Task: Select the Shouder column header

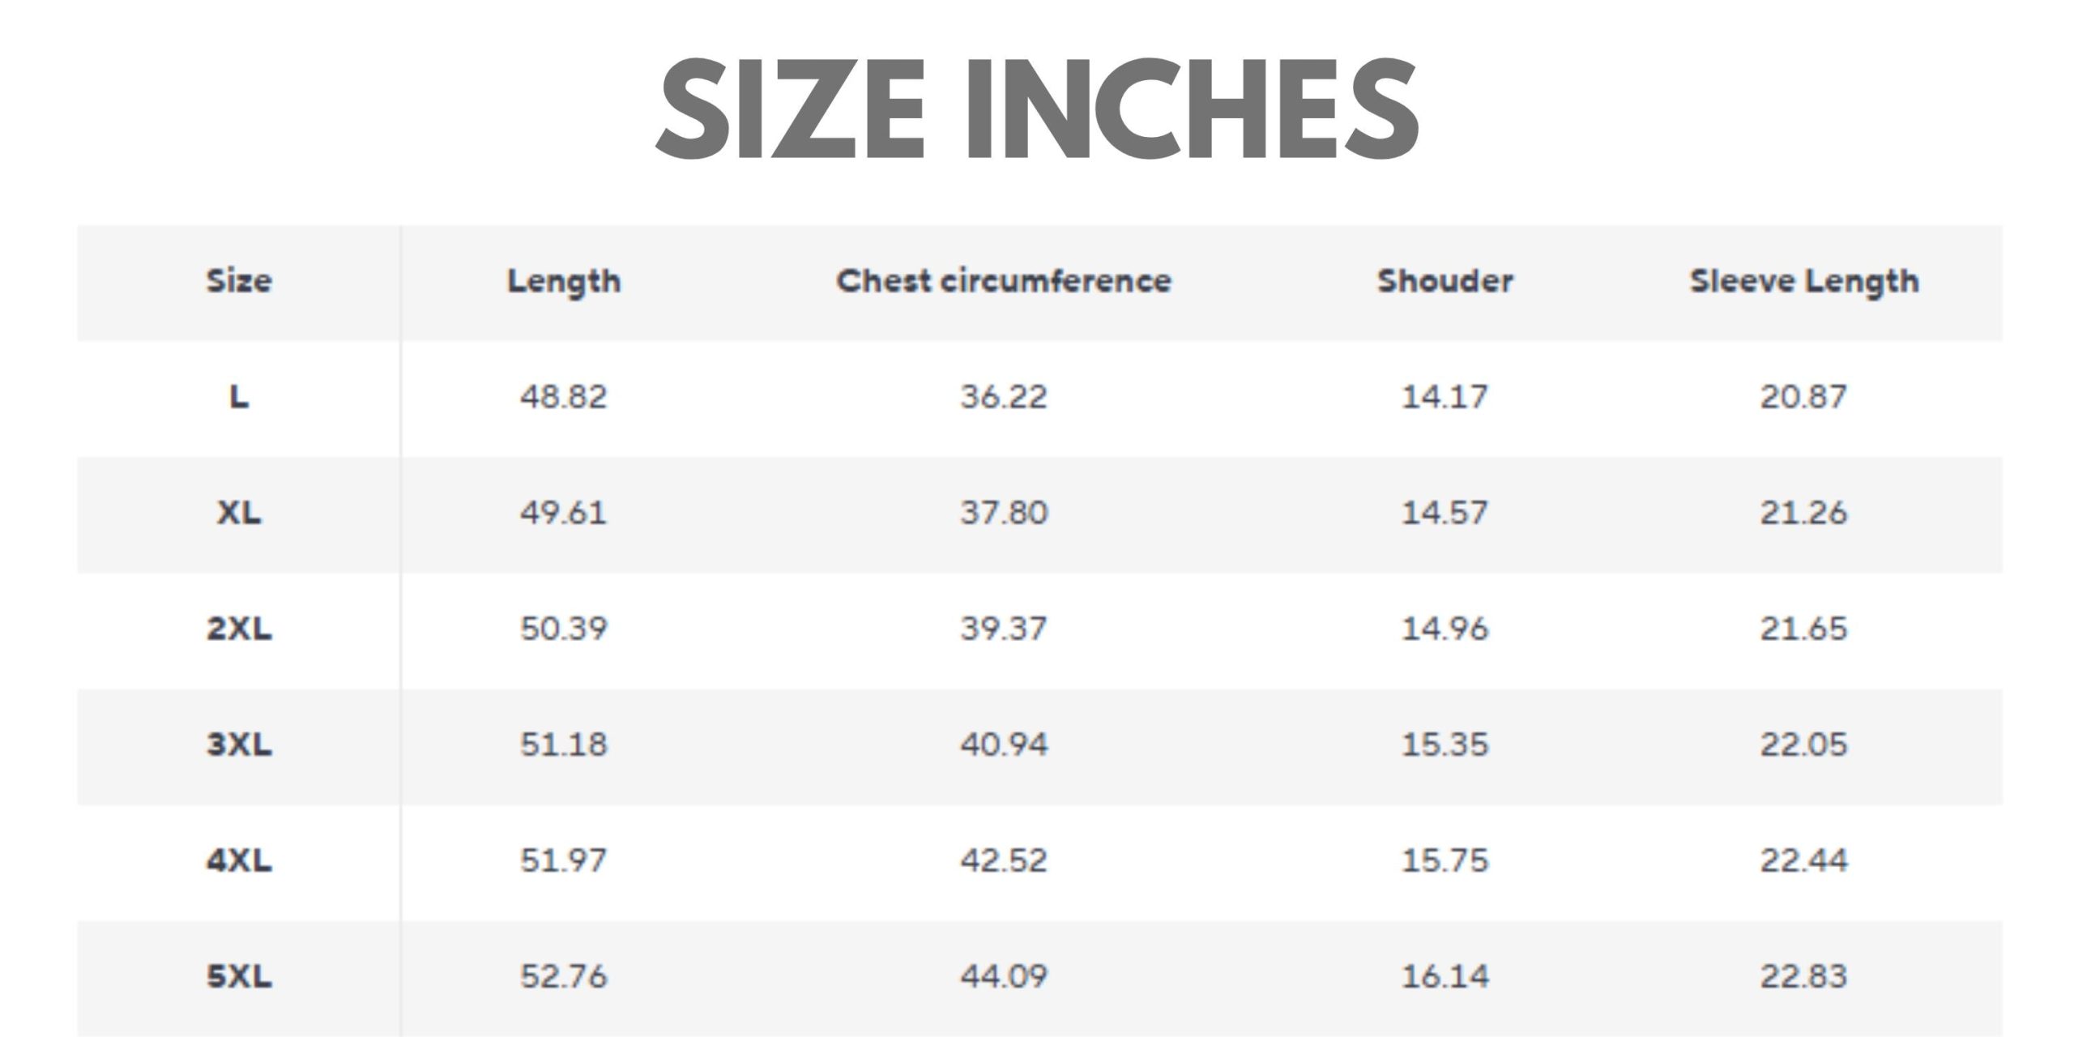Action: pyautogui.click(x=1445, y=281)
